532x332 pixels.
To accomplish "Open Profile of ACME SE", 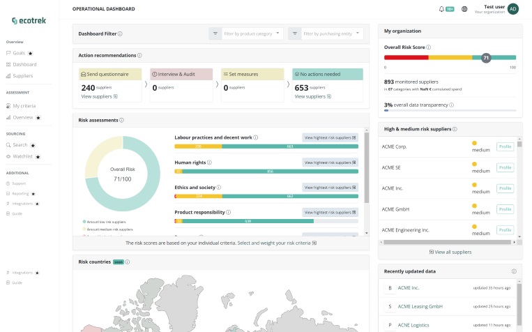I will [505, 167].
